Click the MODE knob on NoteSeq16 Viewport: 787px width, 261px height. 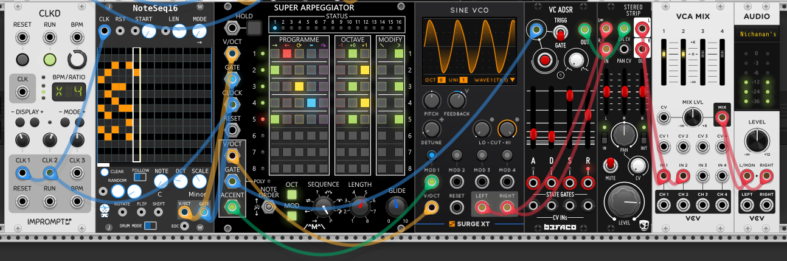pos(200,31)
